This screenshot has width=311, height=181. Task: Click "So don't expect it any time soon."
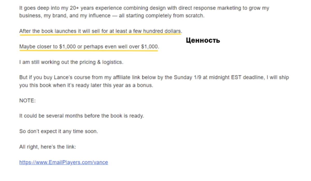(x=59, y=131)
